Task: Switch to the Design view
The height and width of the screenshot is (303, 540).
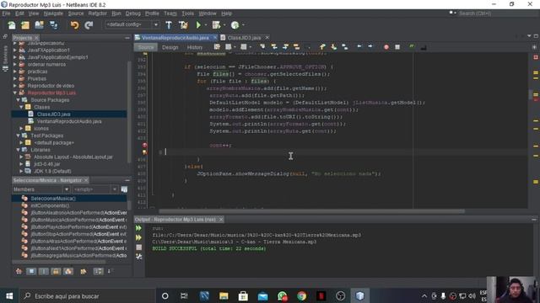Action: pos(170,47)
